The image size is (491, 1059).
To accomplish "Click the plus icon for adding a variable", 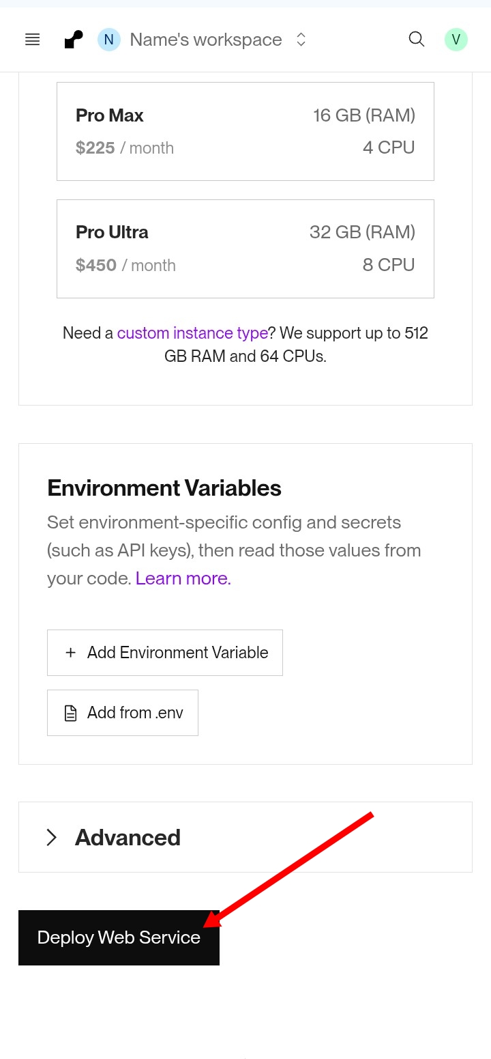I will click(70, 653).
